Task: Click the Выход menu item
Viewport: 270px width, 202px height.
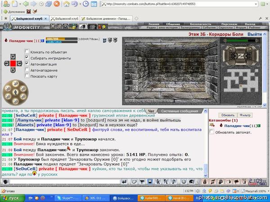Action: coord(250,24)
